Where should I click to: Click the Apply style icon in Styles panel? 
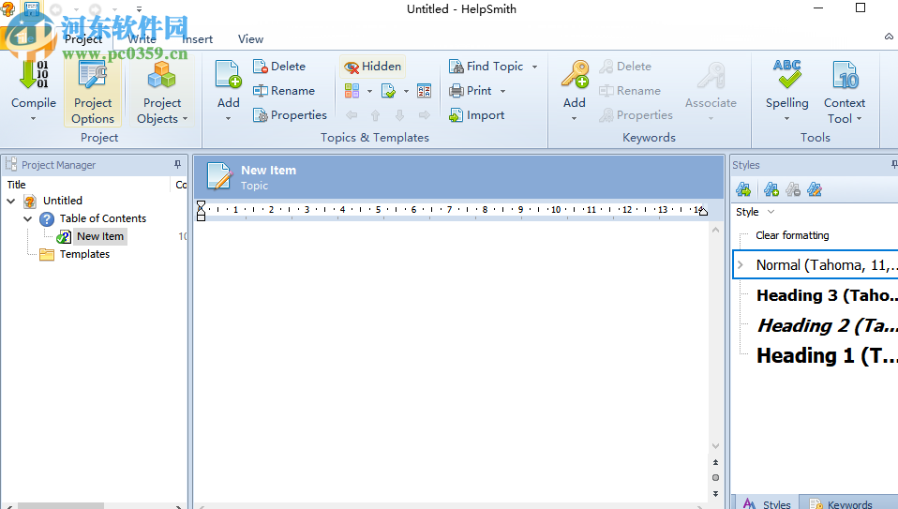(743, 189)
